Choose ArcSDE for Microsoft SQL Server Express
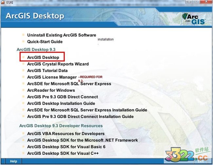Viewport: 213px width, 165px height. click(x=69, y=84)
